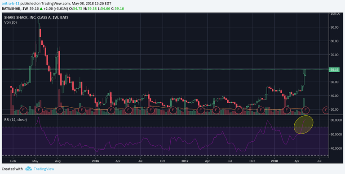This screenshot has width=345, height=174.
Task: Click the 60.0000 RSI axis label
Action: click(x=336, y=134)
